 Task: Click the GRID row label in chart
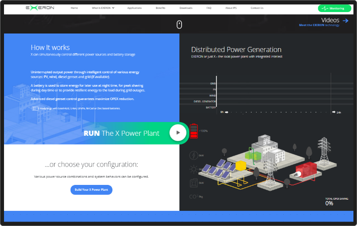pos(213,84)
